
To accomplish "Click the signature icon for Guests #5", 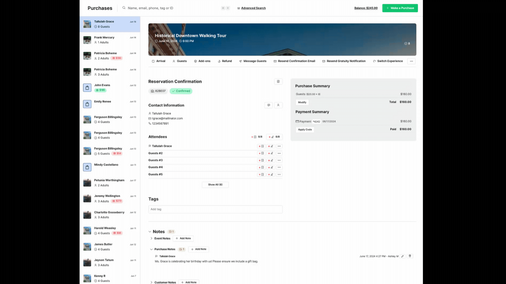I will point(271,175).
